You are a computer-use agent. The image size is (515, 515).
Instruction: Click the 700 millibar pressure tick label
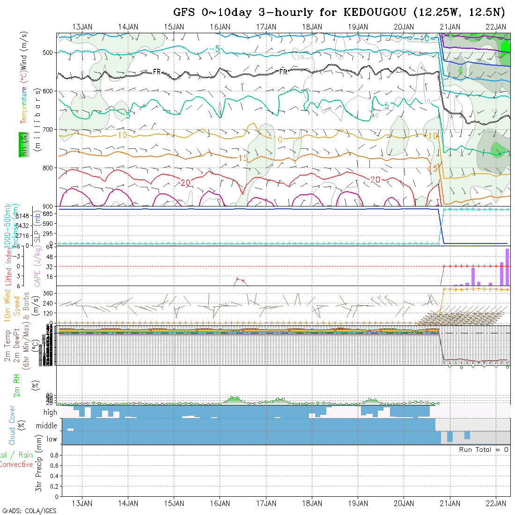[48, 129]
